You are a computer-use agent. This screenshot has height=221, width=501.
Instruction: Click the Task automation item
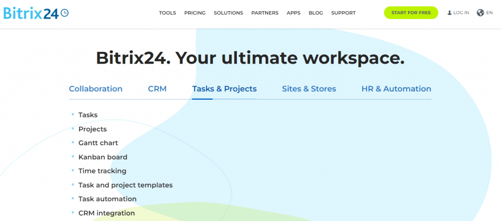point(107,199)
